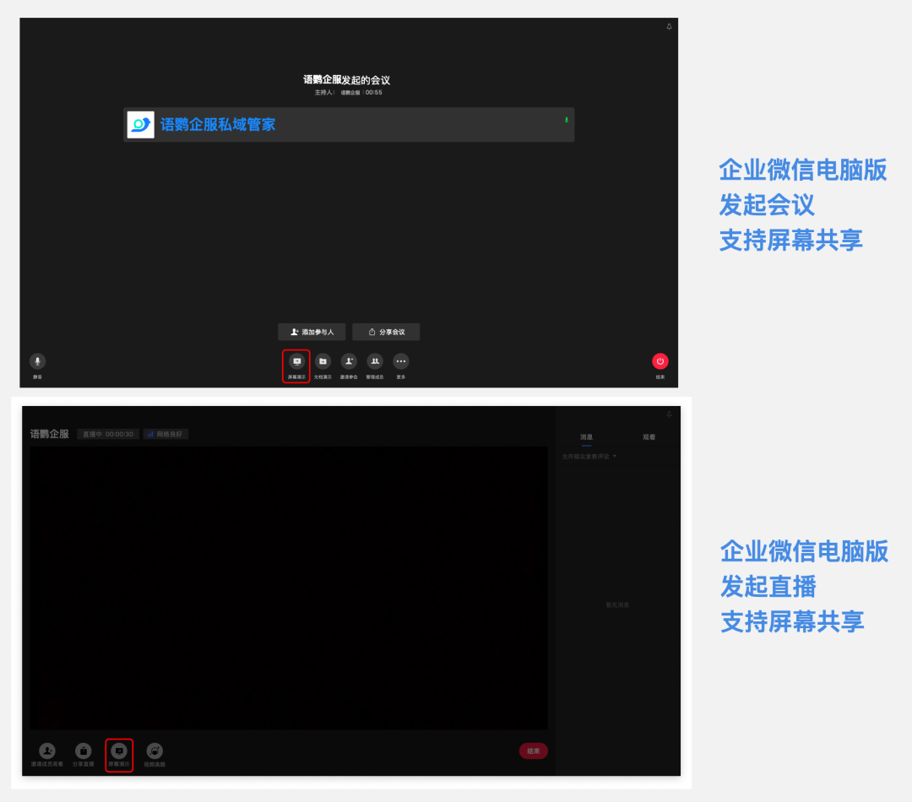Switch to the 消息 tab in the livestream
The height and width of the screenshot is (802, 912).
(x=586, y=437)
